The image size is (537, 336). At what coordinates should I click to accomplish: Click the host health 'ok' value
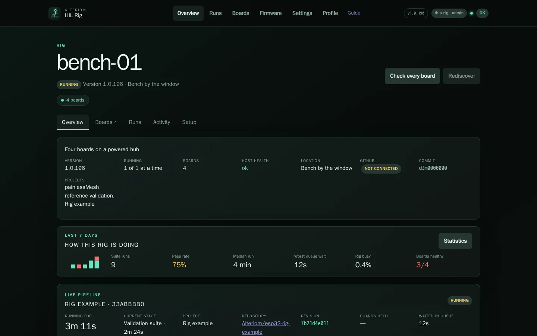point(245,168)
